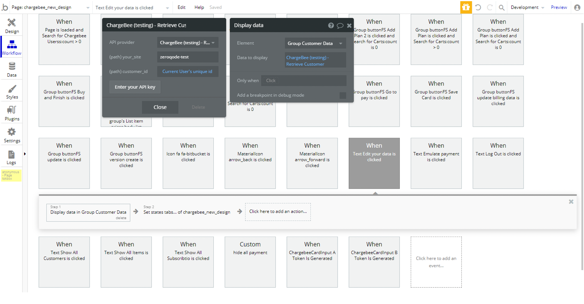Select Text Emulate payment is clicked event
The width and height of the screenshot is (584, 304).
(436, 163)
